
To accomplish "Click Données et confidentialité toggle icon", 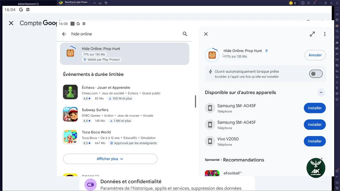I will 91,185.
